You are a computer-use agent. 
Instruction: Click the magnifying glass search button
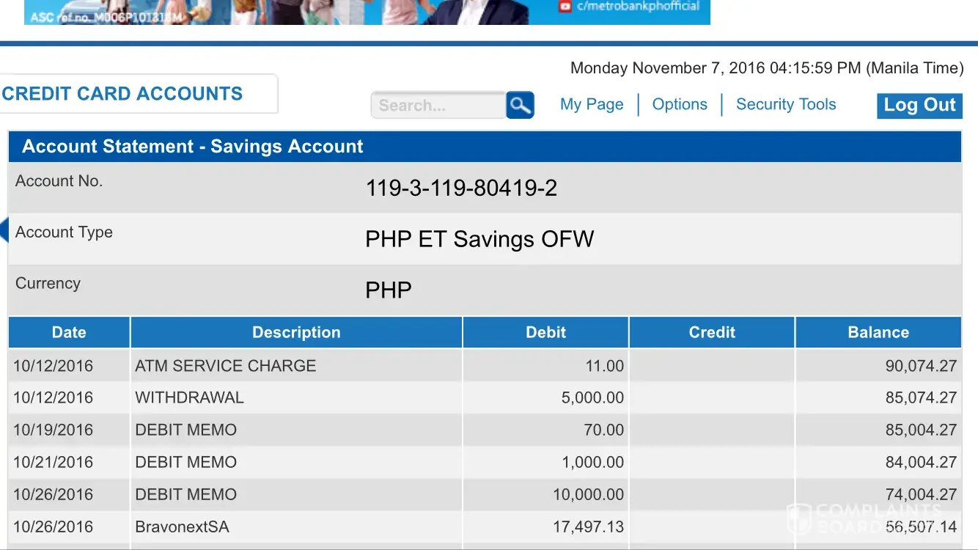pyautogui.click(x=520, y=105)
